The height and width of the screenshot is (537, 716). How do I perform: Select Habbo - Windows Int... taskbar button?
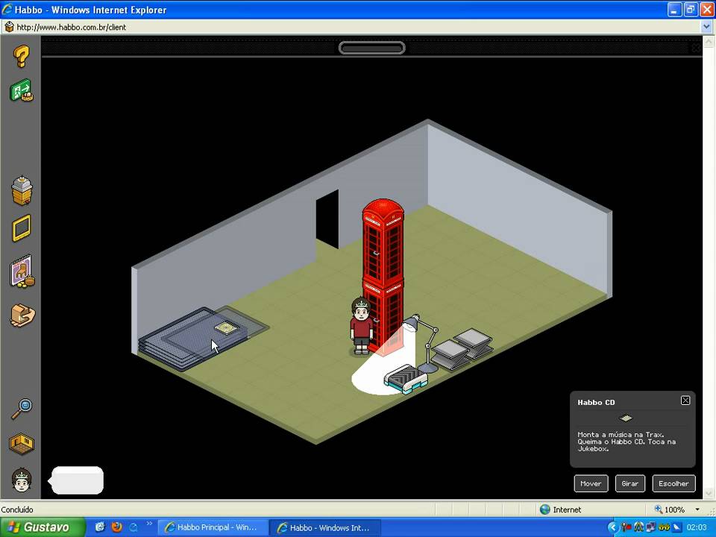point(325,527)
